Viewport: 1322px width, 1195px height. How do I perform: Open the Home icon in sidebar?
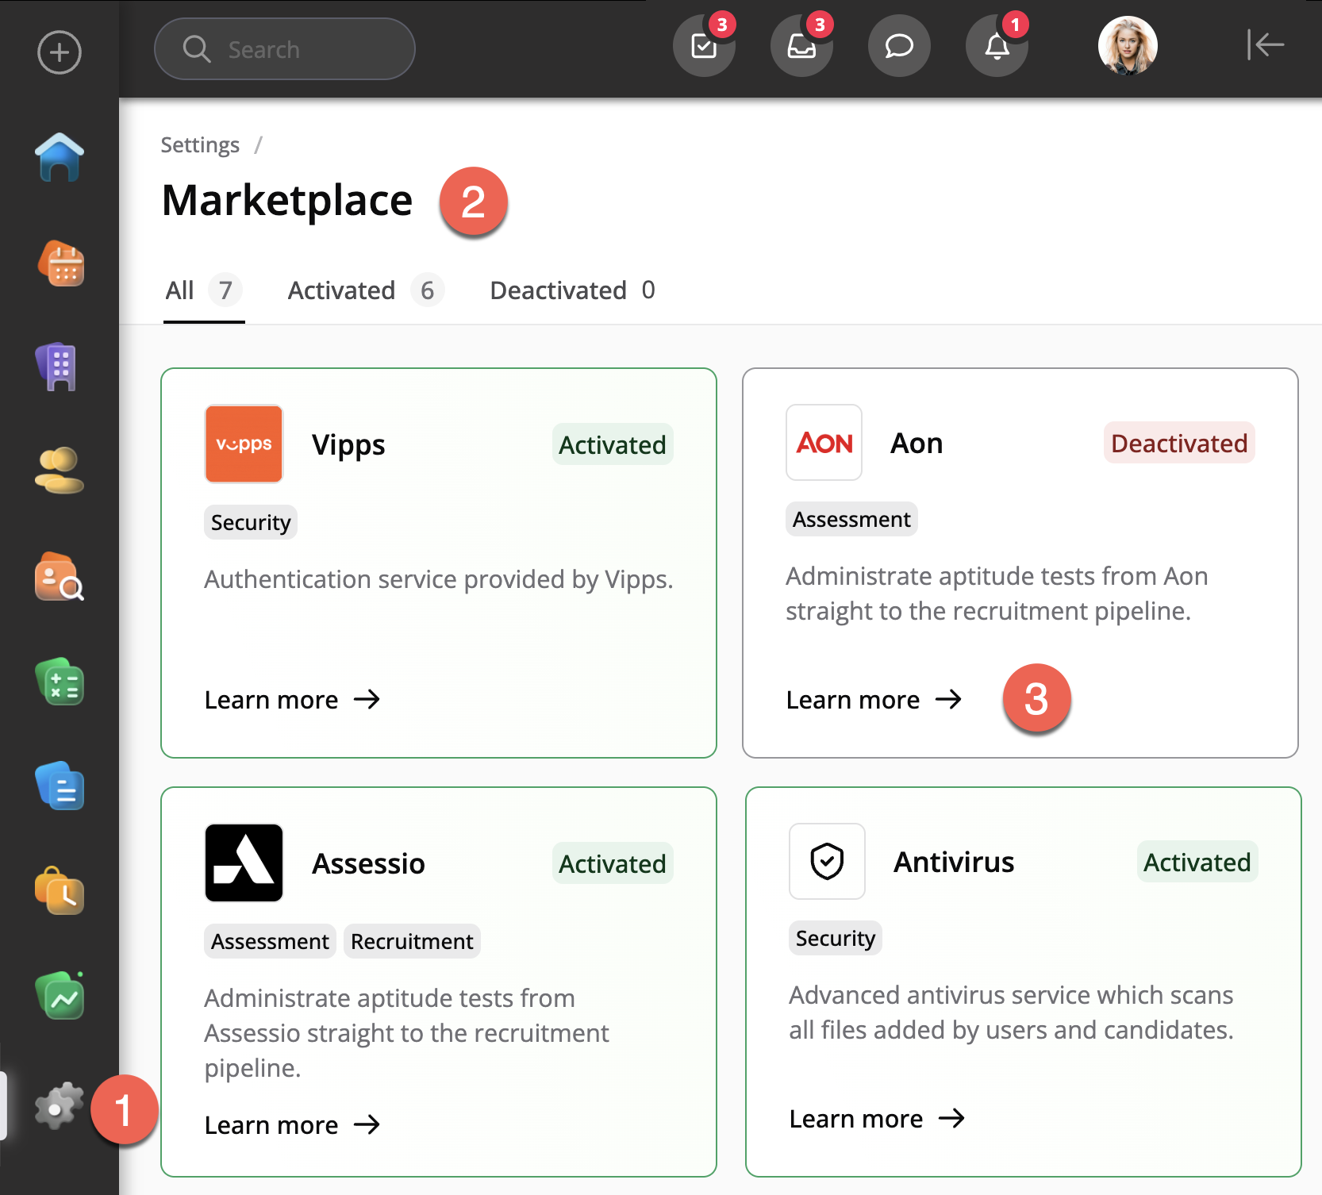pos(60,157)
